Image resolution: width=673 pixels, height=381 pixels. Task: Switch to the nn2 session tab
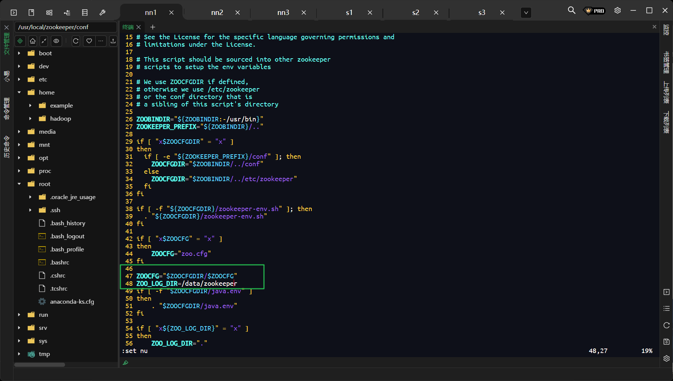(x=217, y=12)
